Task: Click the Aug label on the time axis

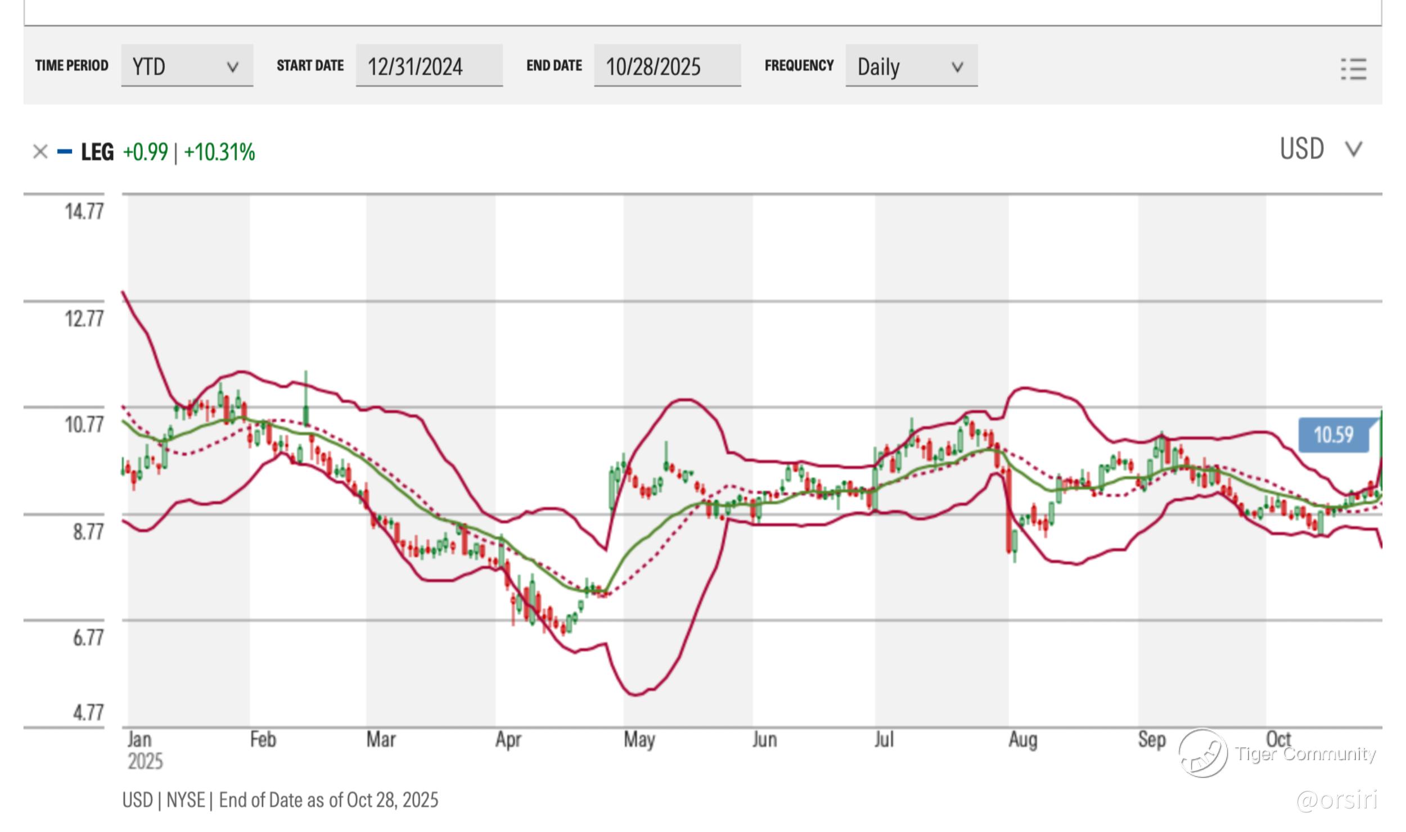Action: pos(1022,740)
